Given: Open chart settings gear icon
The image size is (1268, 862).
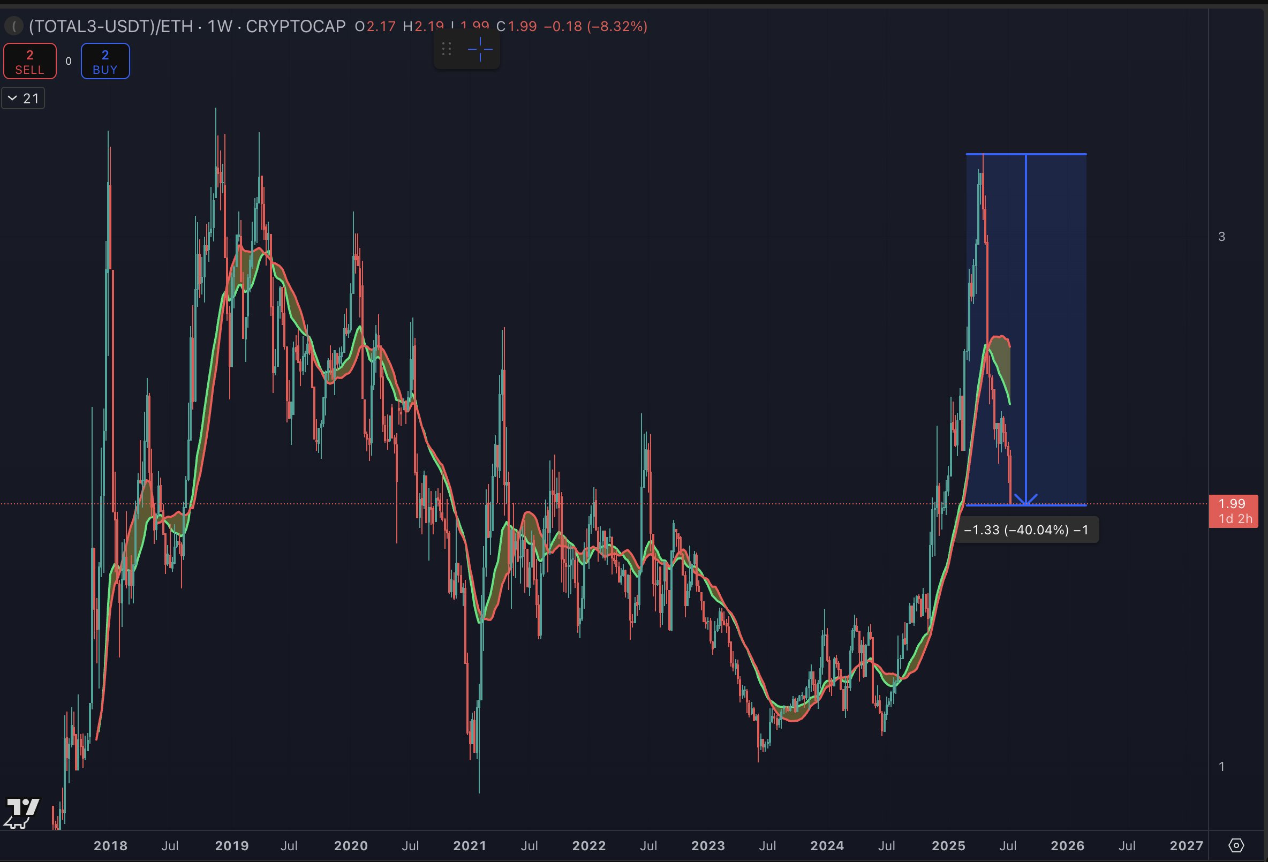Looking at the screenshot, I should [x=1236, y=845].
